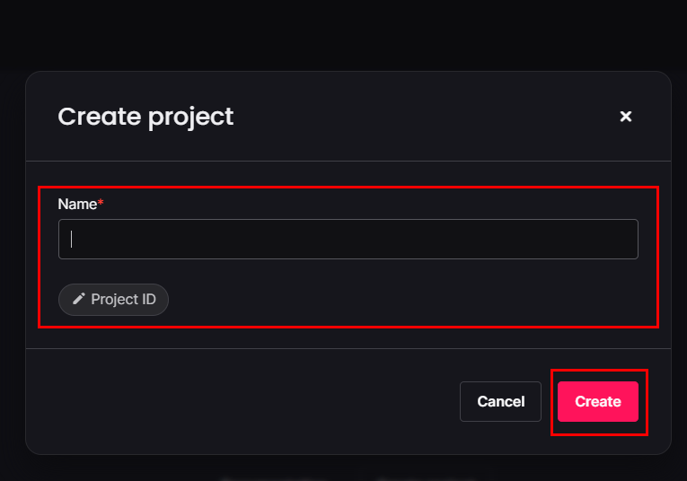Click the empty space right of Project ID

(404, 300)
